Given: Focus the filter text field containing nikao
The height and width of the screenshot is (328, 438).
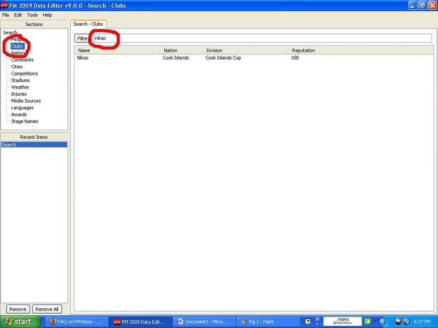Looking at the screenshot, I should click(263, 38).
